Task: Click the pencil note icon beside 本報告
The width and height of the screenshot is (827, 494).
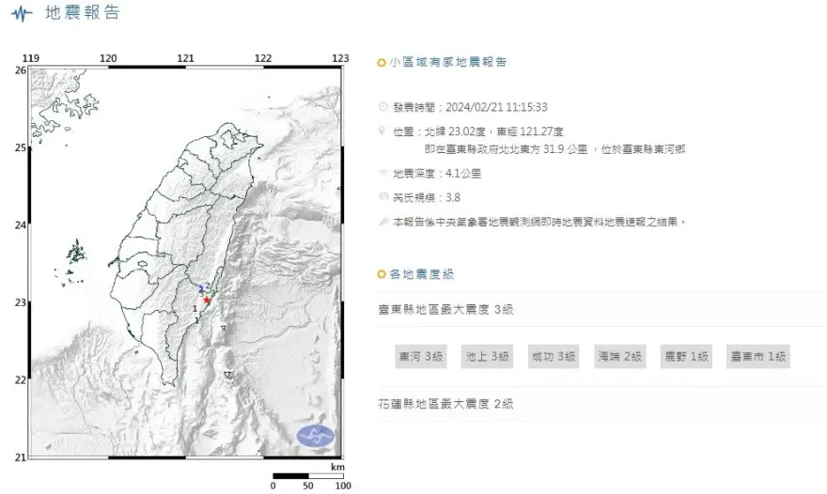Action: 382,222
